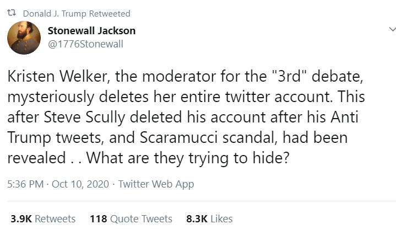
Task: Click the Oct 10, 2020 date
Action: coord(80,184)
